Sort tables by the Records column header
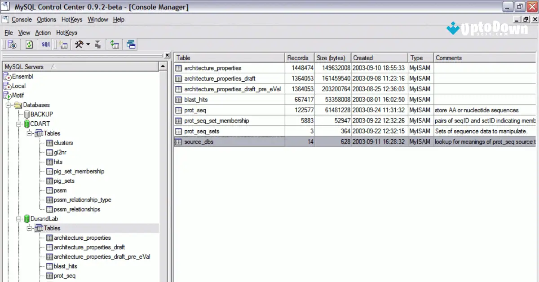This screenshot has height=282, width=539. (x=298, y=57)
